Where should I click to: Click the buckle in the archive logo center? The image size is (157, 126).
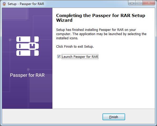click(x=32, y=46)
